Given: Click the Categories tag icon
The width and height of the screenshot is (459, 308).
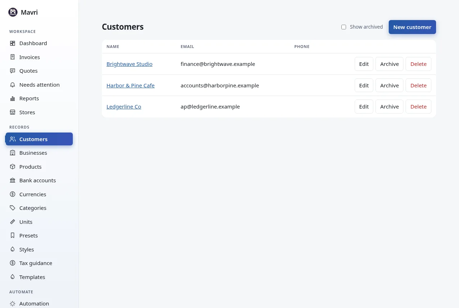Looking at the screenshot, I should click(13, 208).
